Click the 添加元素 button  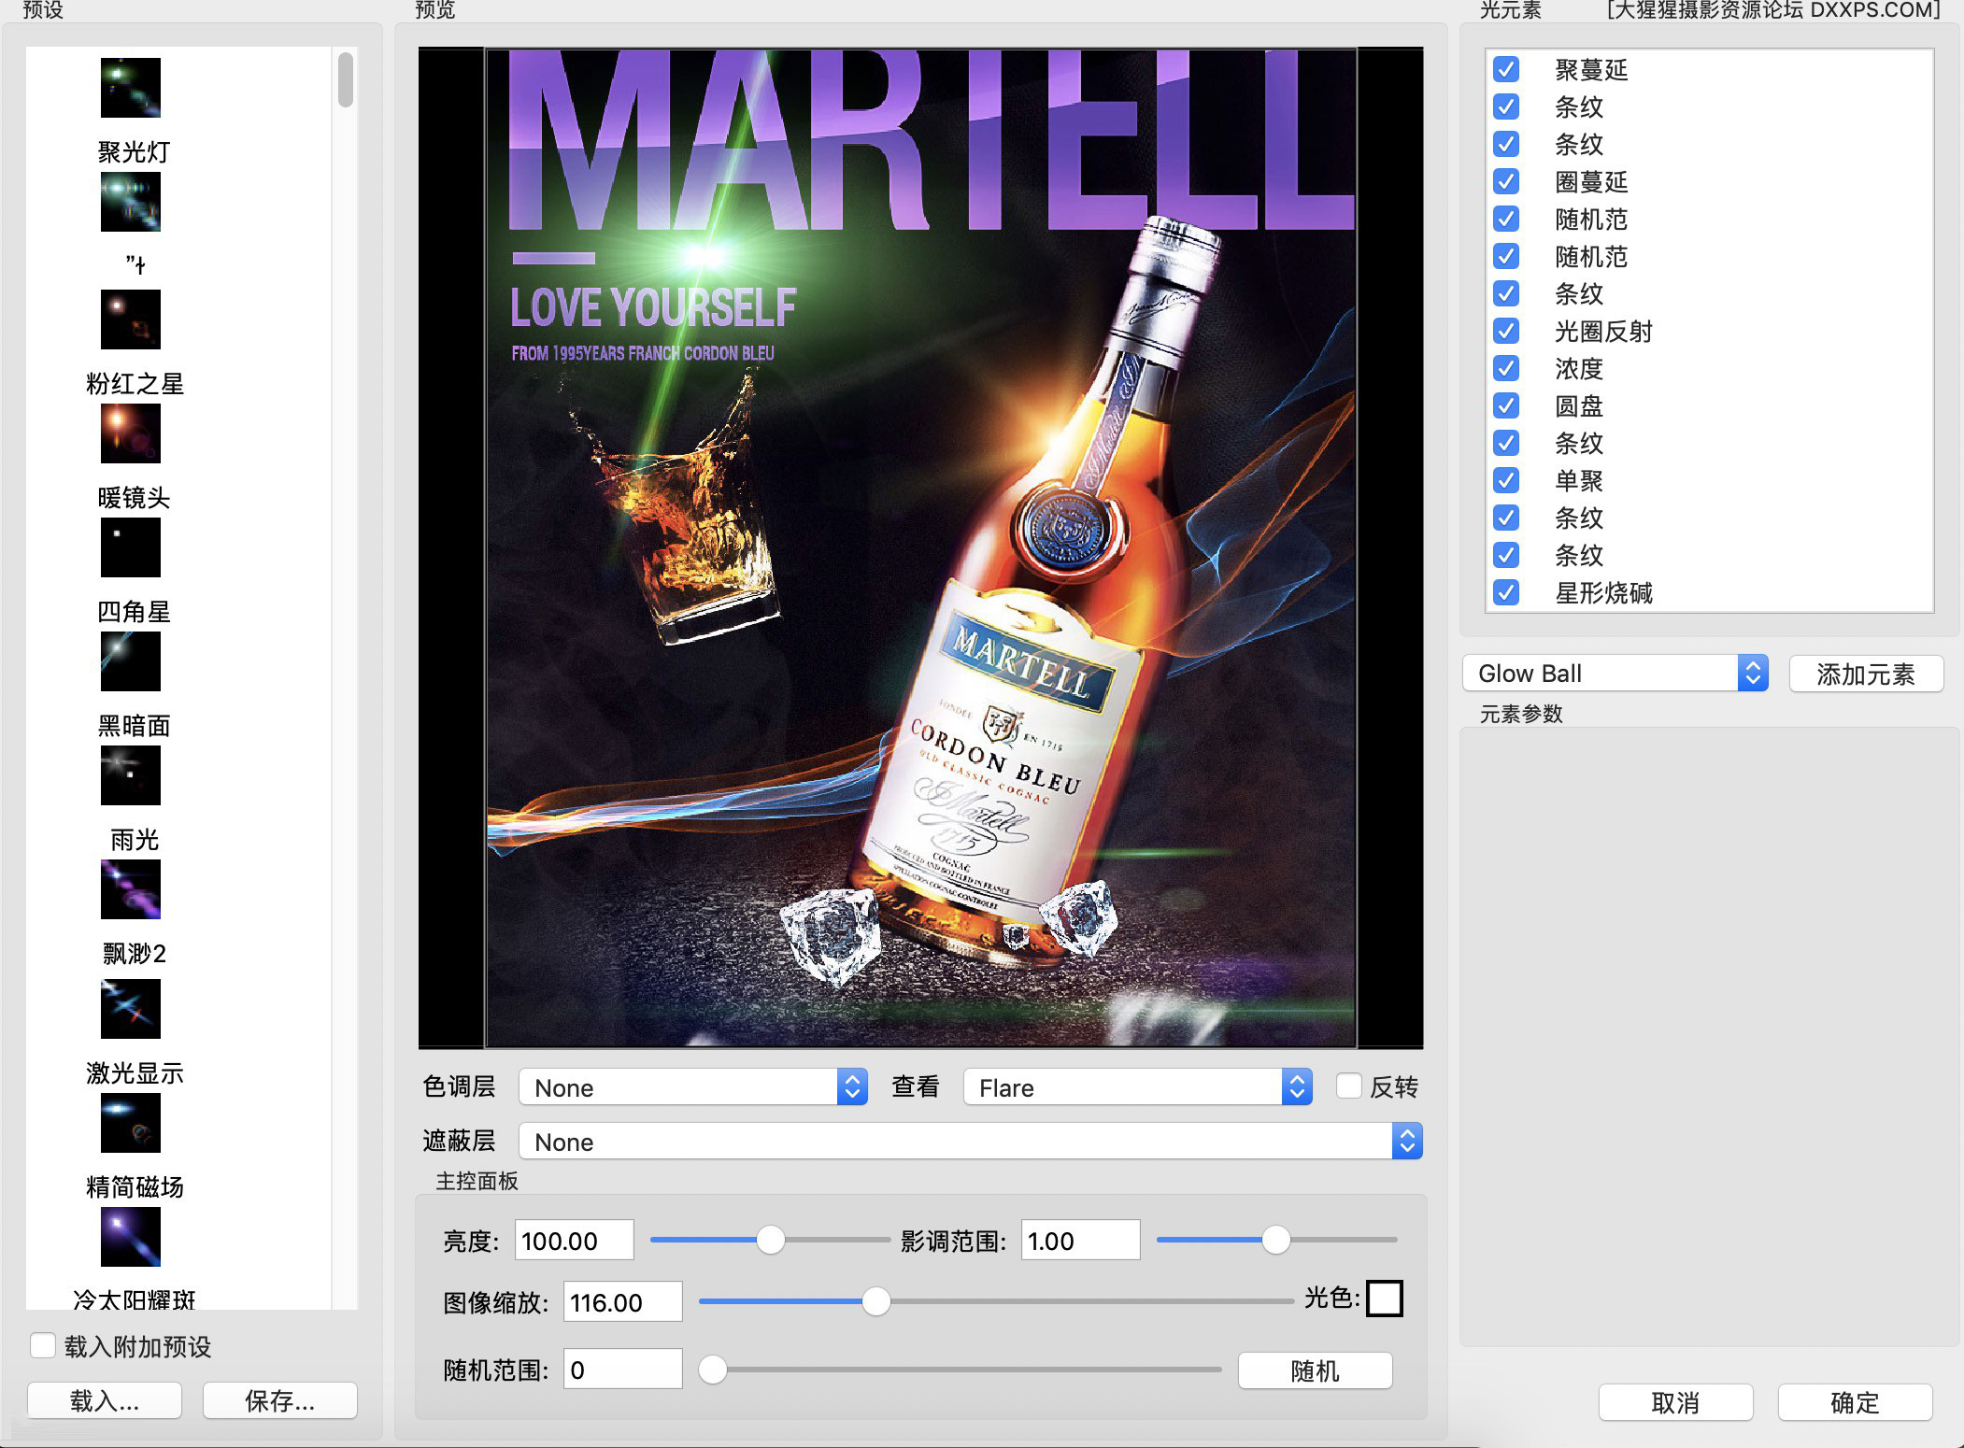point(1865,674)
